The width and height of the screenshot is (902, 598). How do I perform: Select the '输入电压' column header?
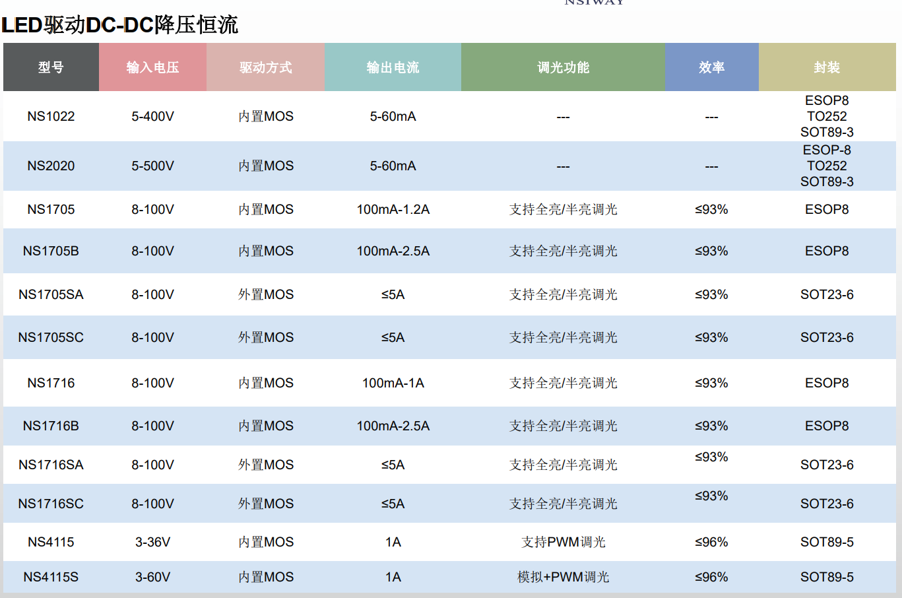tap(152, 67)
